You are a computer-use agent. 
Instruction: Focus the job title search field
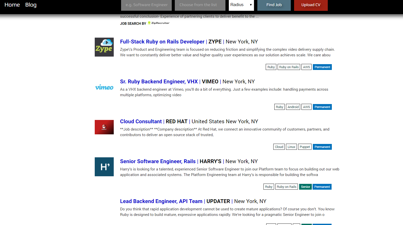click(146, 5)
